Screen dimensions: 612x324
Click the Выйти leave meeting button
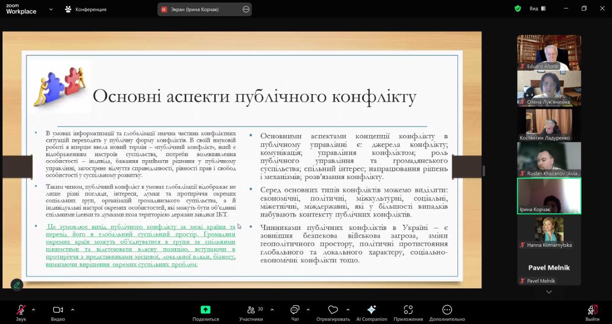coord(592,312)
